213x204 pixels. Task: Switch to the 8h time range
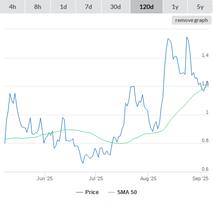click(x=38, y=7)
